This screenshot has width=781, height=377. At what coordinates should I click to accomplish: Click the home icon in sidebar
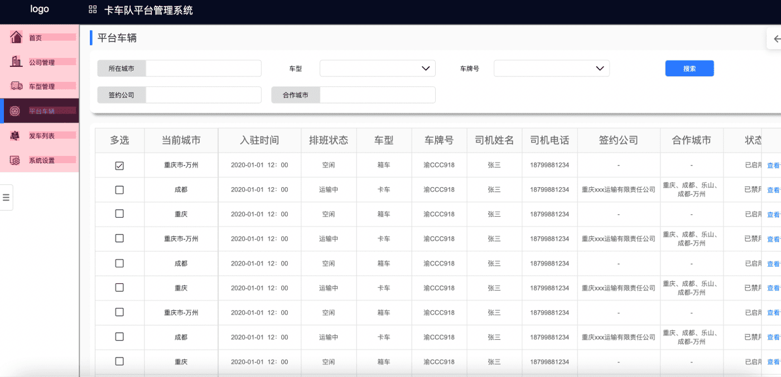tap(16, 37)
